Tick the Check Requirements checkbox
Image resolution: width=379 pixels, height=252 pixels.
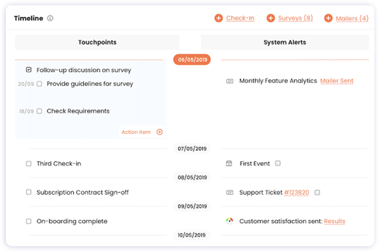(39, 111)
